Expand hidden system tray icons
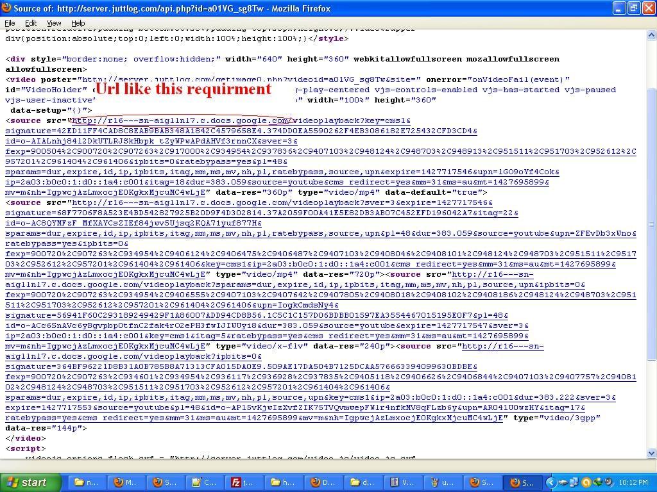Image resolution: width=657 pixels, height=492 pixels. point(550,482)
